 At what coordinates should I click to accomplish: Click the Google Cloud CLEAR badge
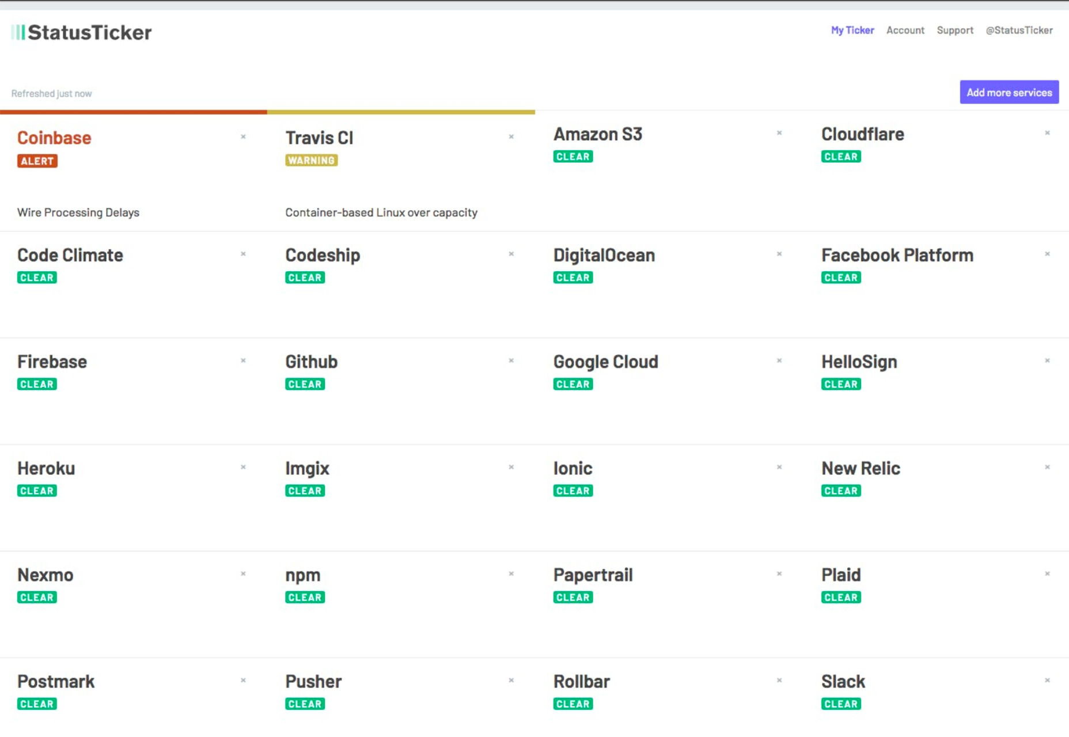(x=573, y=384)
